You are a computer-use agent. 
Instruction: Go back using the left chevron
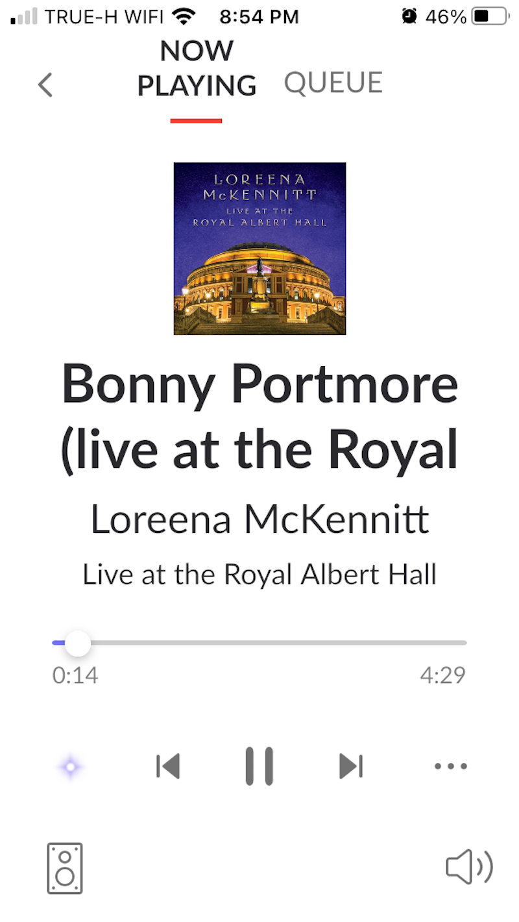(x=45, y=85)
